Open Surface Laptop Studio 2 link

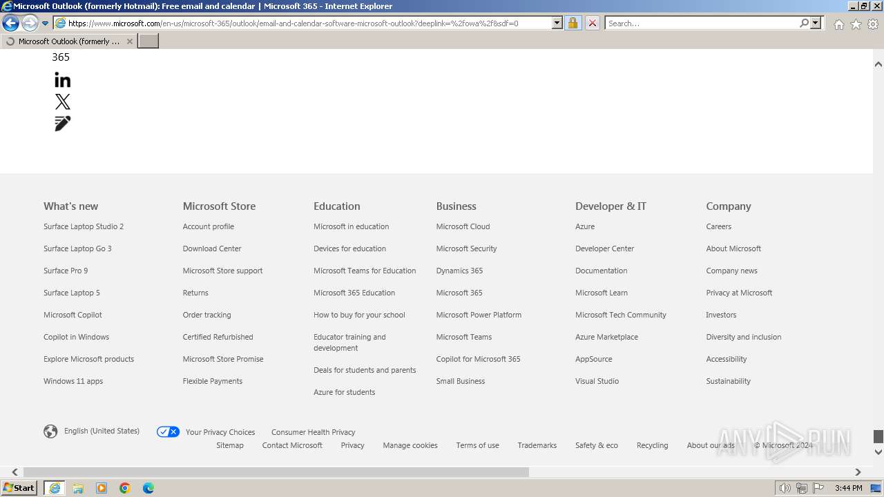(84, 226)
